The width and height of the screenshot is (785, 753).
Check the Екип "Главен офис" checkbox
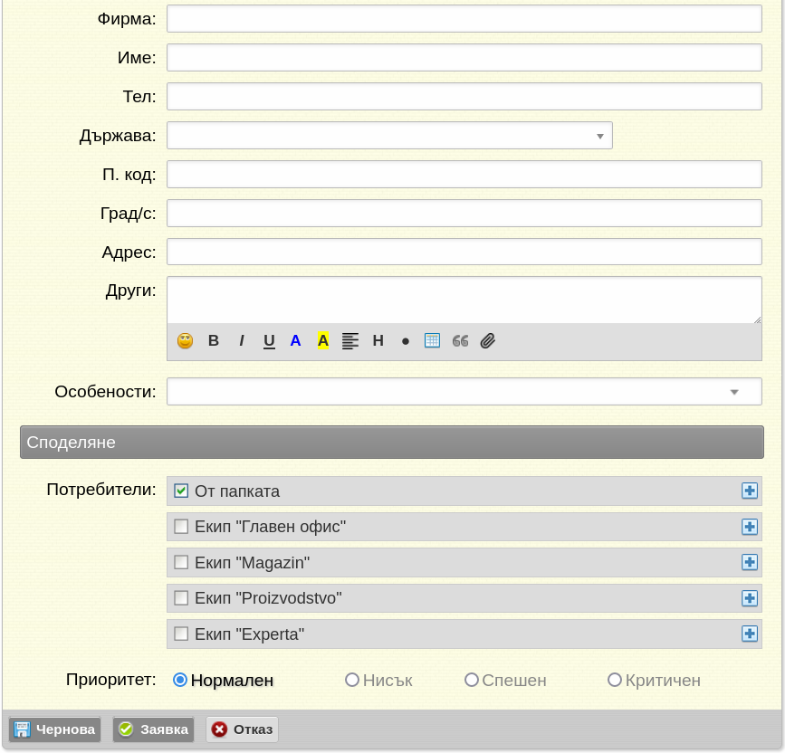(181, 527)
